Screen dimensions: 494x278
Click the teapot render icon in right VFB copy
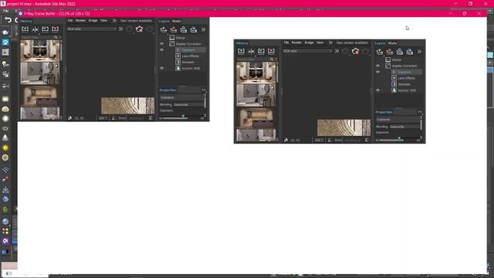(x=355, y=51)
